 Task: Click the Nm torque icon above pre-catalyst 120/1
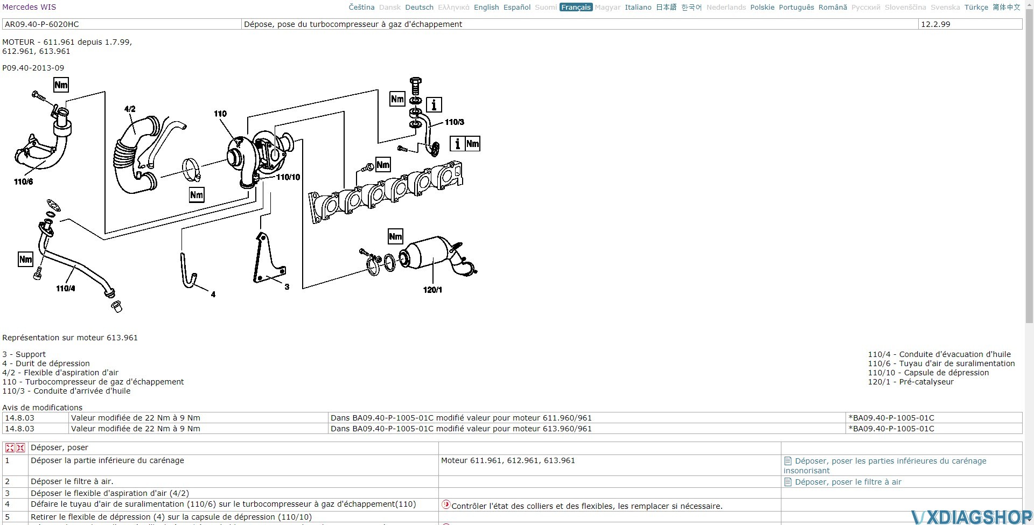(x=395, y=236)
